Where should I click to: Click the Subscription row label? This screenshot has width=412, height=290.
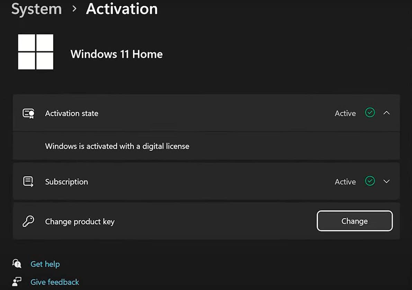pyautogui.click(x=66, y=182)
